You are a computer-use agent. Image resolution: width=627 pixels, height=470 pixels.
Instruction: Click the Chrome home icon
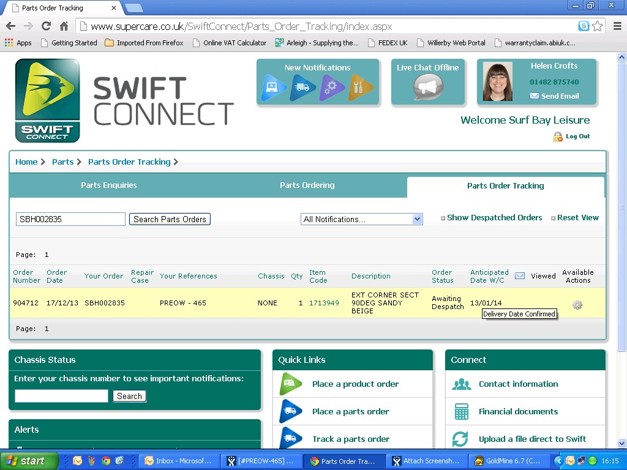64,26
